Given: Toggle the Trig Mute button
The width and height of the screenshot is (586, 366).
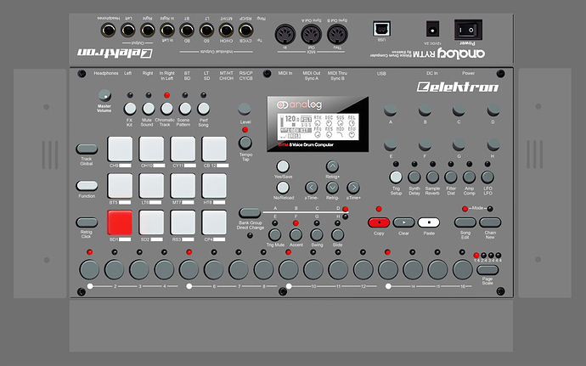Looking at the screenshot, I should tap(275, 229).
